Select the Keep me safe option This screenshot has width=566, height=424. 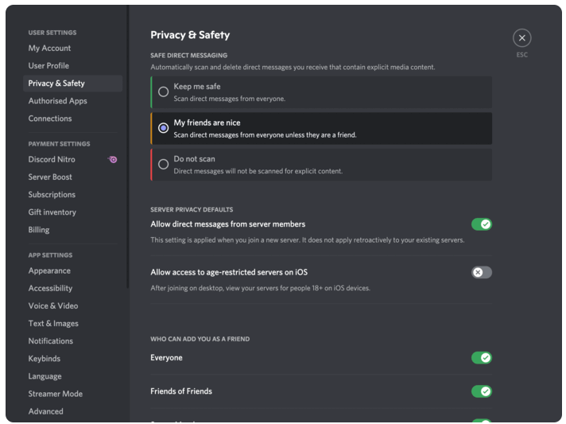(x=163, y=91)
